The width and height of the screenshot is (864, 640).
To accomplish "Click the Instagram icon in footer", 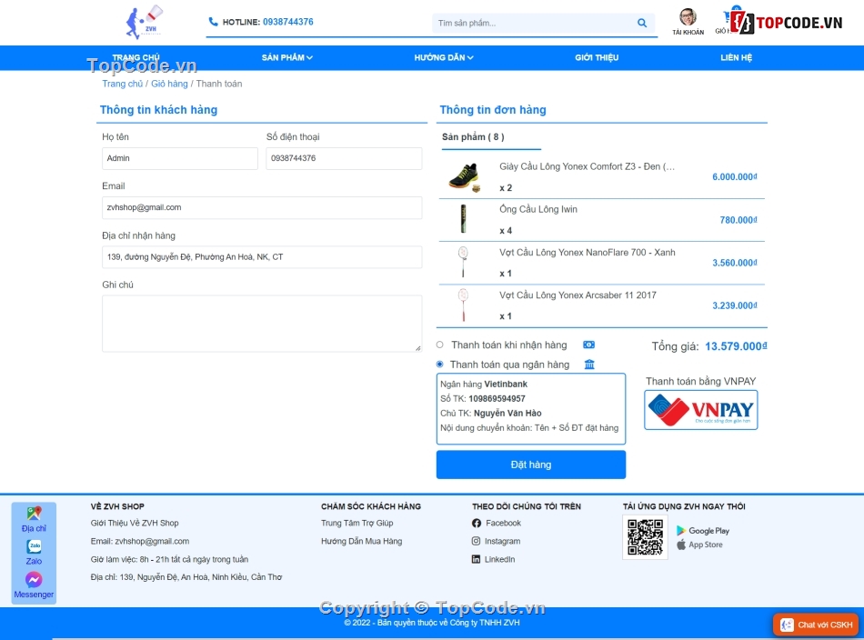I will coord(476,541).
